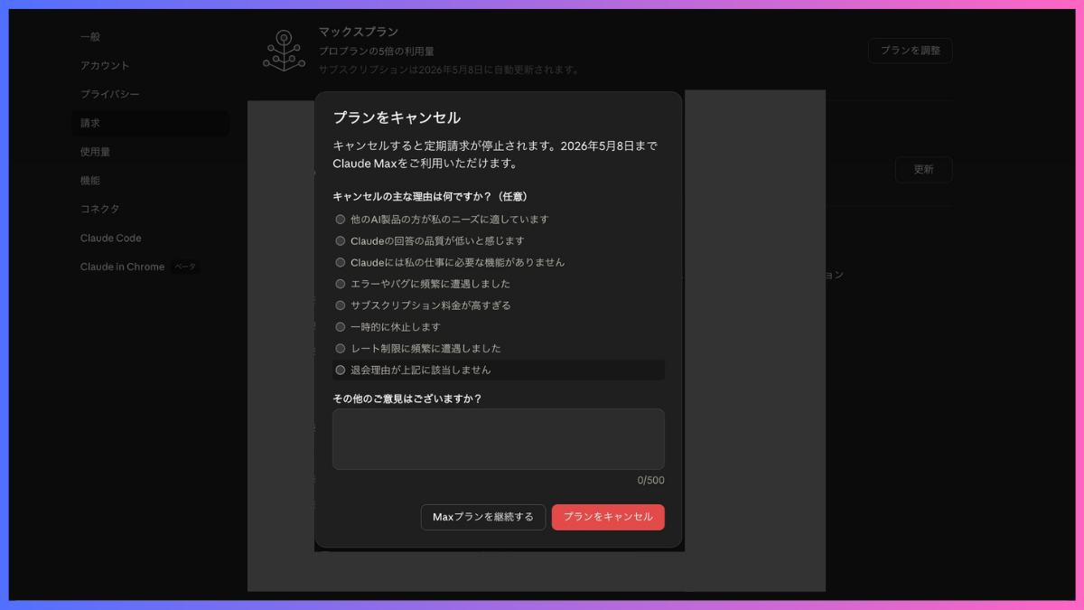Click the 'マックスプラン' plan title
Image resolution: width=1084 pixels, height=610 pixels.
[x=359, y=33]
